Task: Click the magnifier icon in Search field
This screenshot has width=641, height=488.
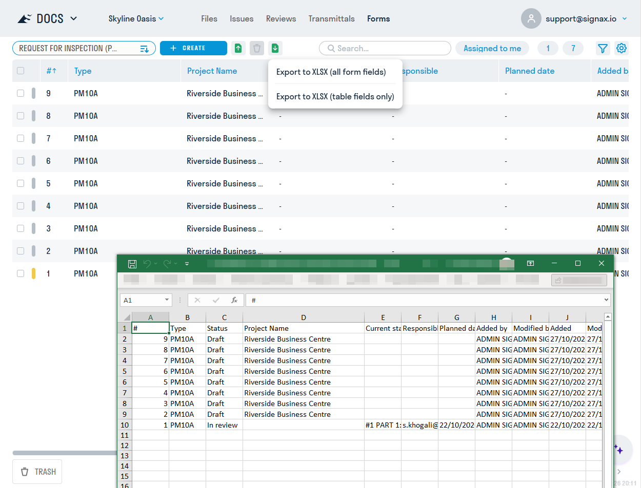Action: tap(331, 48)
